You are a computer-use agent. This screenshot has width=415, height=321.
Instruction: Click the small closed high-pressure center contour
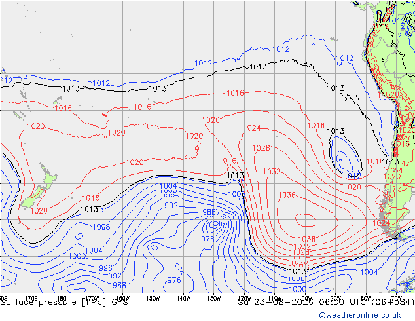[306, 220]
